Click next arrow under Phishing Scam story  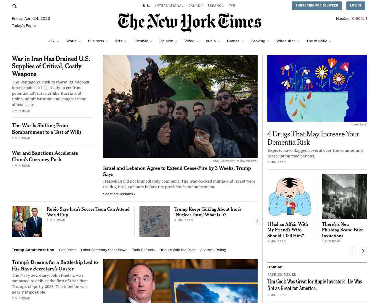[x=363, y=251]
